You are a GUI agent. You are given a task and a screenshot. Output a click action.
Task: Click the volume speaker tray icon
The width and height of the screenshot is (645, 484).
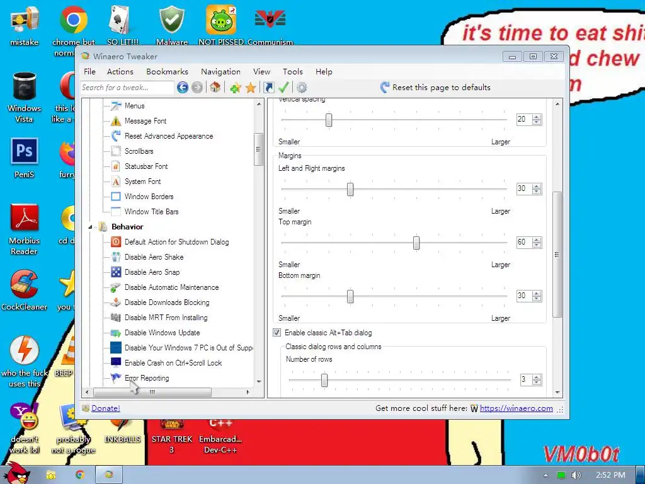tap(576, 475)
